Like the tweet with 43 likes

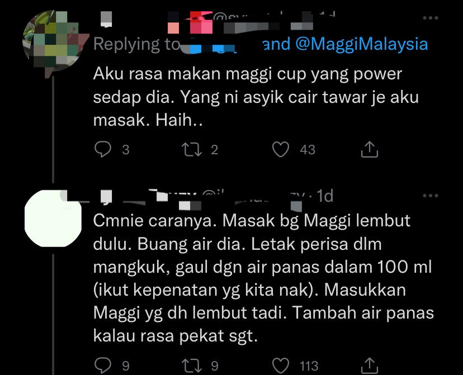click(x=281, y=149)
